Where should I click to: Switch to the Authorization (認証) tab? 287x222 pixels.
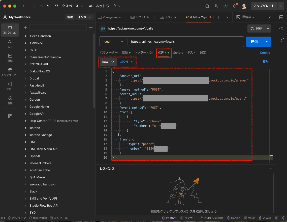(126, 53)
